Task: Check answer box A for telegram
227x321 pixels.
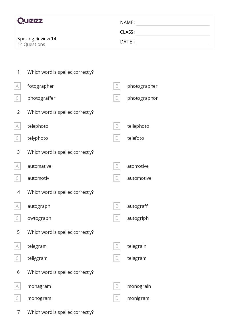Action: pos(17,246)
